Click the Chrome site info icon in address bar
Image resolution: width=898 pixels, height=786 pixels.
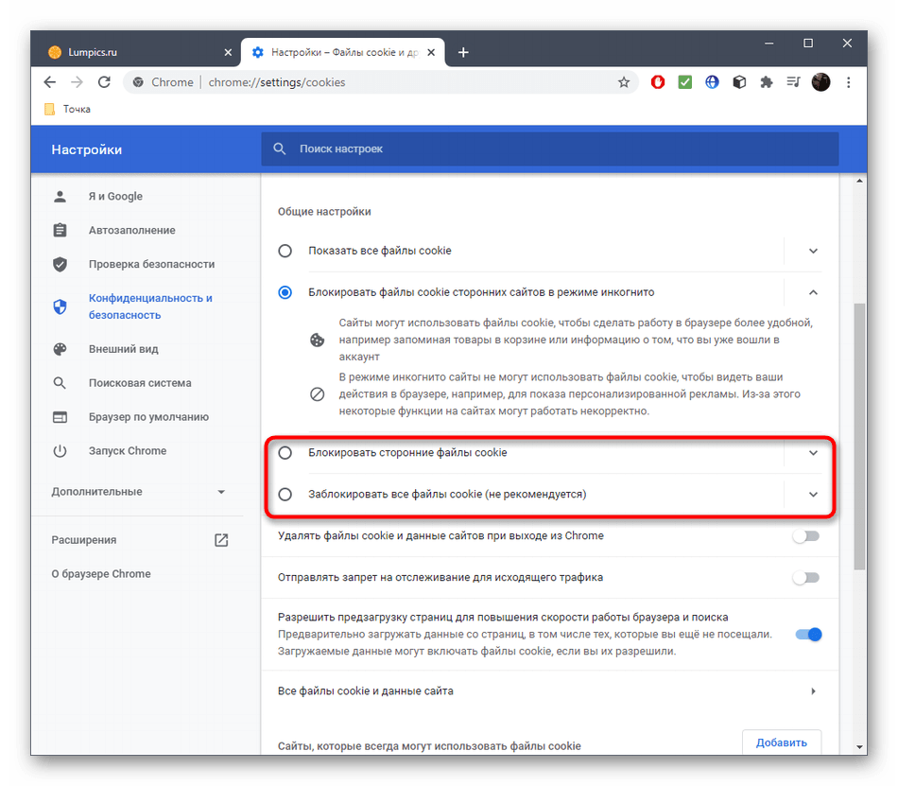(x=138, y=82)
